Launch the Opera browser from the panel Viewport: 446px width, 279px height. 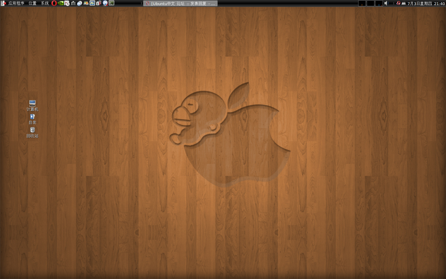point(54,3)
